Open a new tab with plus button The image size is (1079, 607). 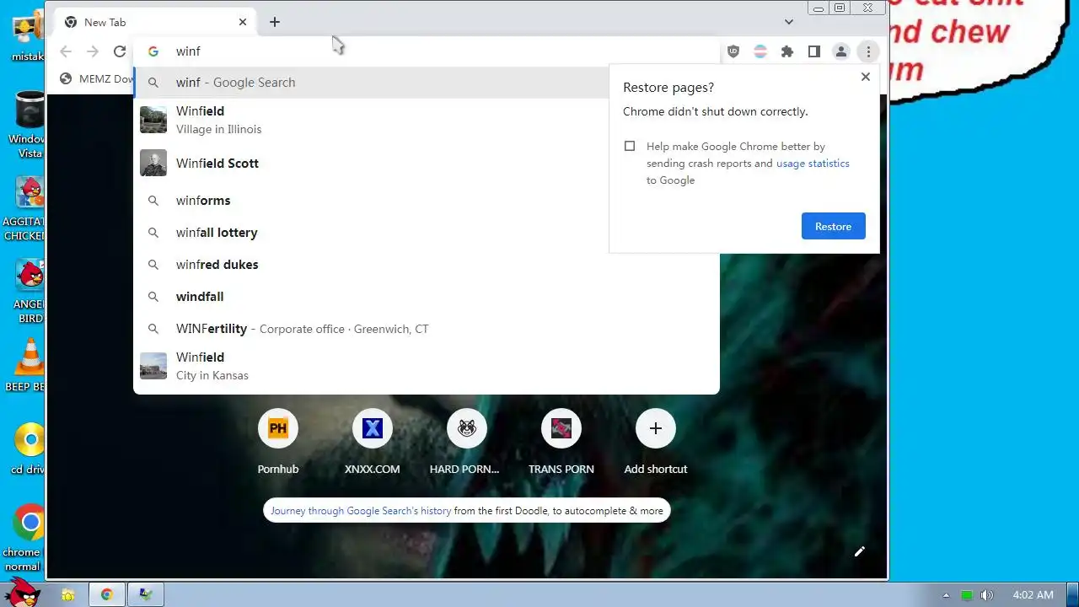click(x=275, y=22)
